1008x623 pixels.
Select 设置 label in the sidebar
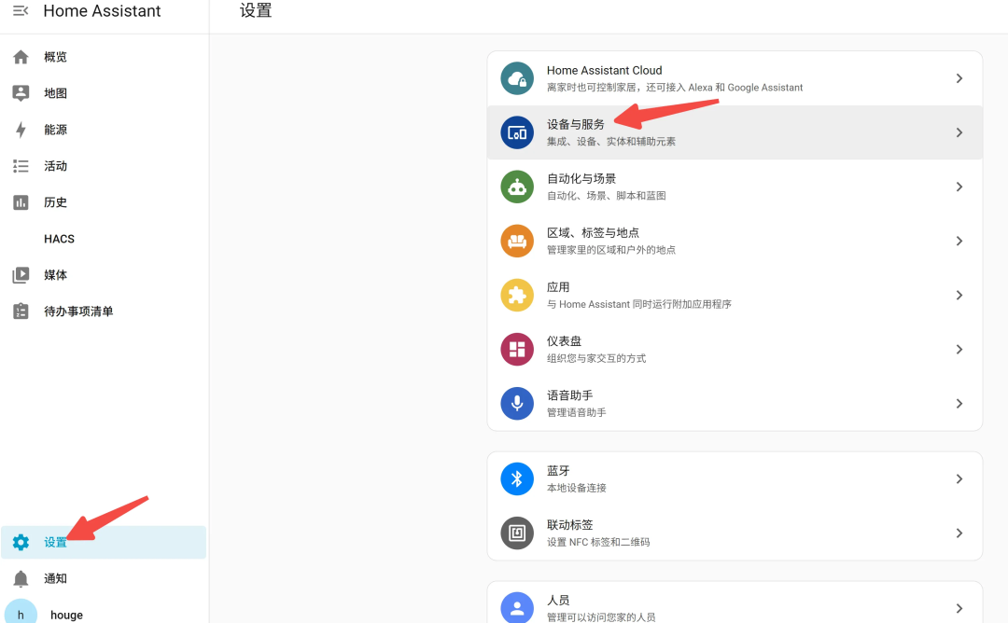pos(55,542)
